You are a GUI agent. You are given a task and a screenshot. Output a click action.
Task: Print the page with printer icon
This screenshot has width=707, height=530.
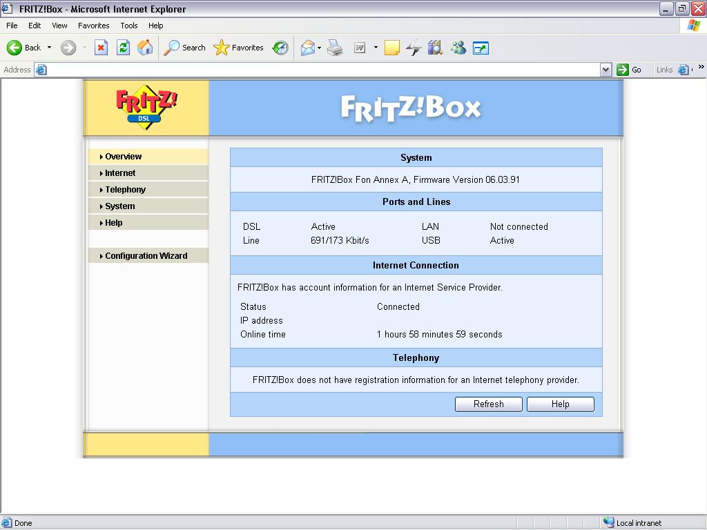point(335,48)
